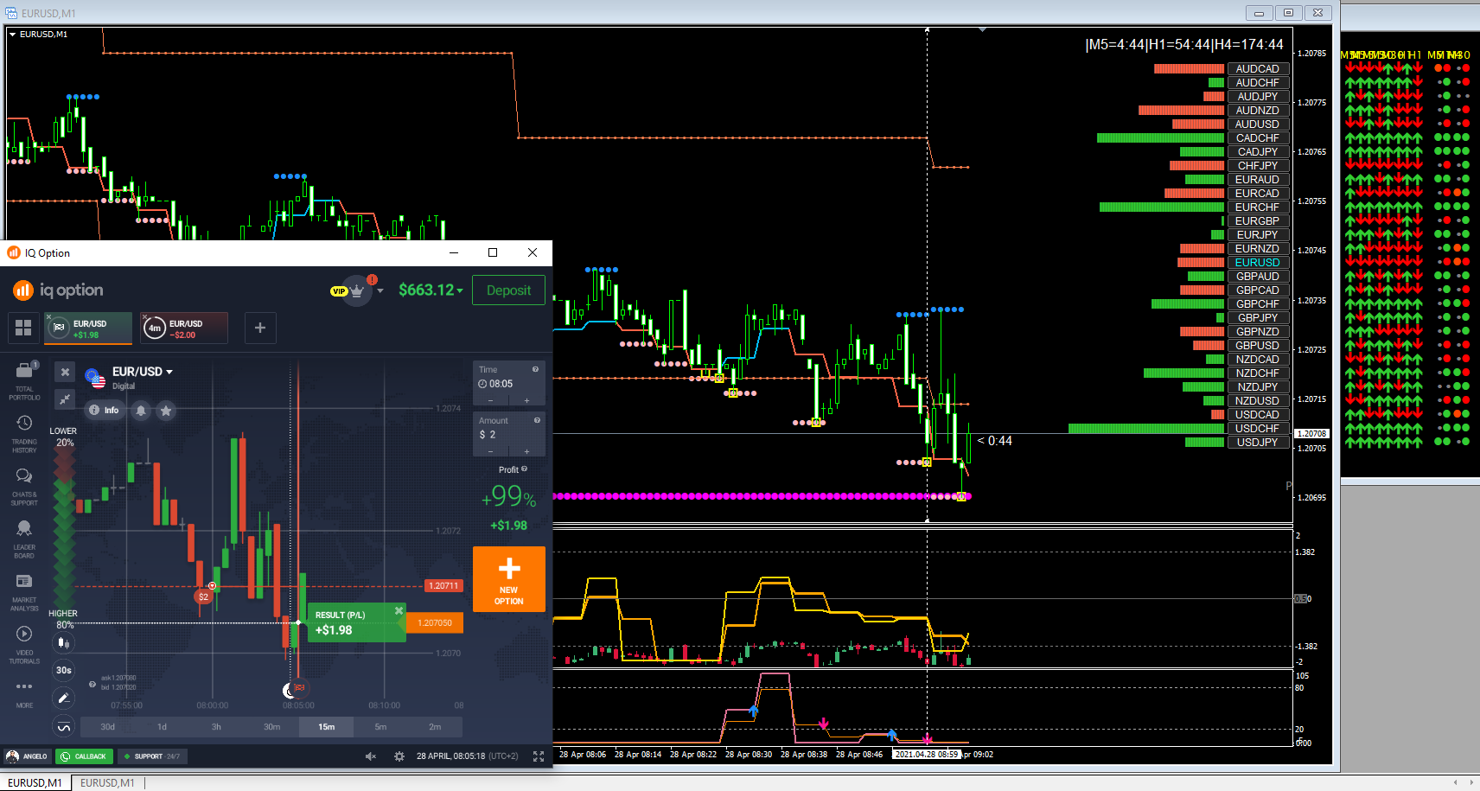Select the 30d chart range
The width and height of the screenshot is (1480, 791).
coord(107,727)
